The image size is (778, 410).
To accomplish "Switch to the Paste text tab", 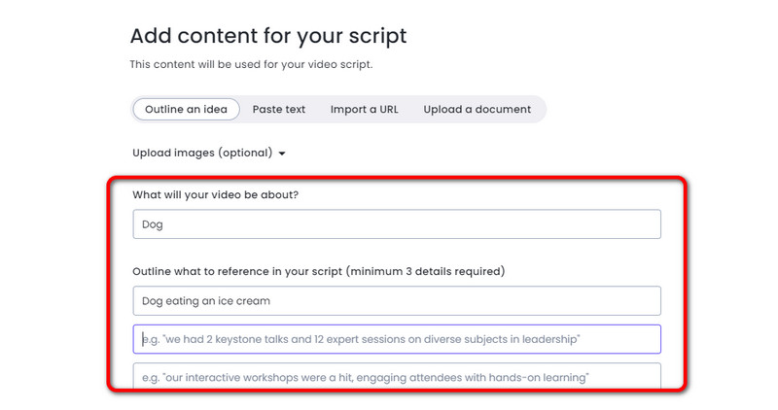I will pos(279,110).
